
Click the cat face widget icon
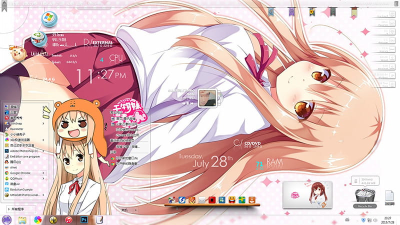[x=18, y=53]
